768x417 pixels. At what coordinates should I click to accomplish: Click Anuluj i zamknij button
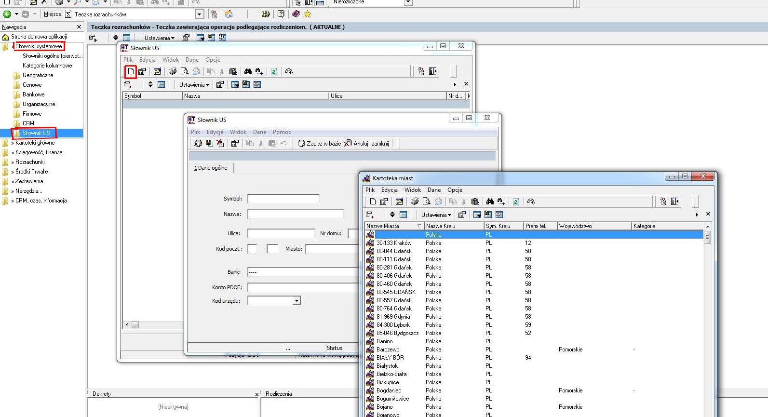point(367,144)
